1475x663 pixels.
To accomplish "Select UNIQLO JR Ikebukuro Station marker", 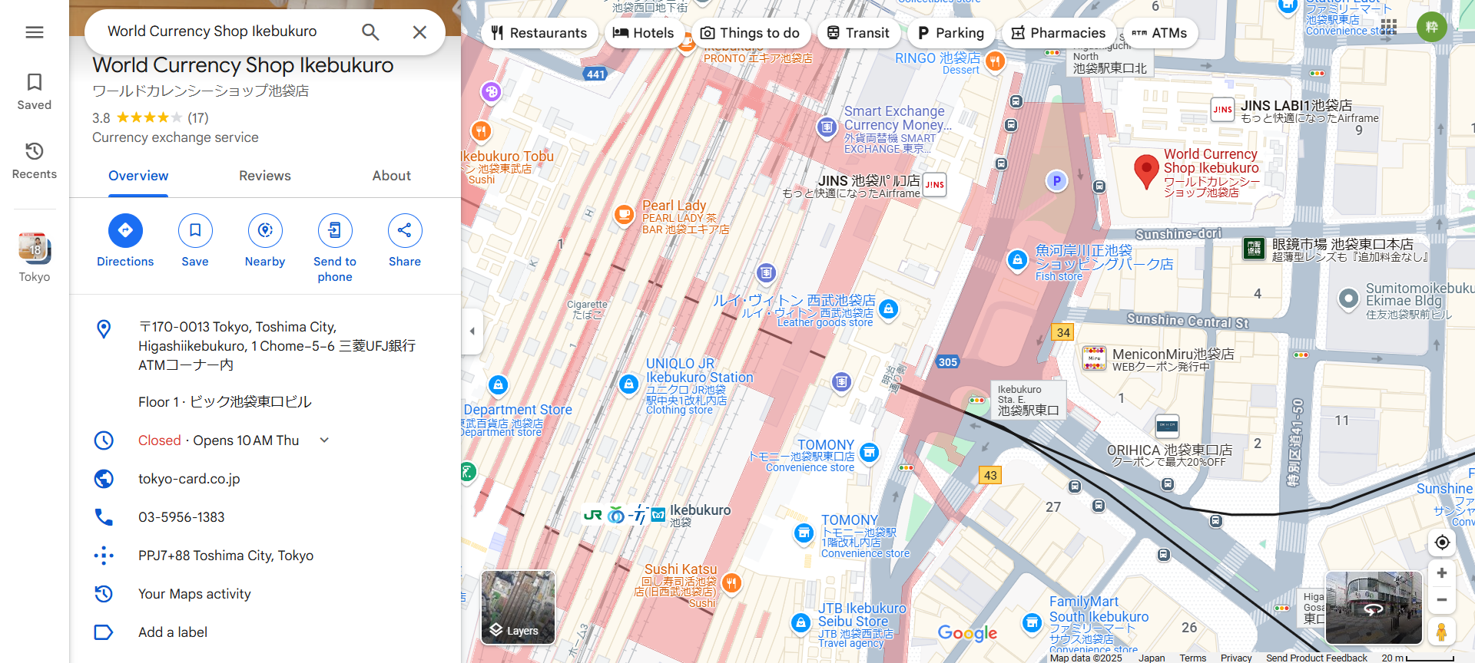I will tap(629, 384).
